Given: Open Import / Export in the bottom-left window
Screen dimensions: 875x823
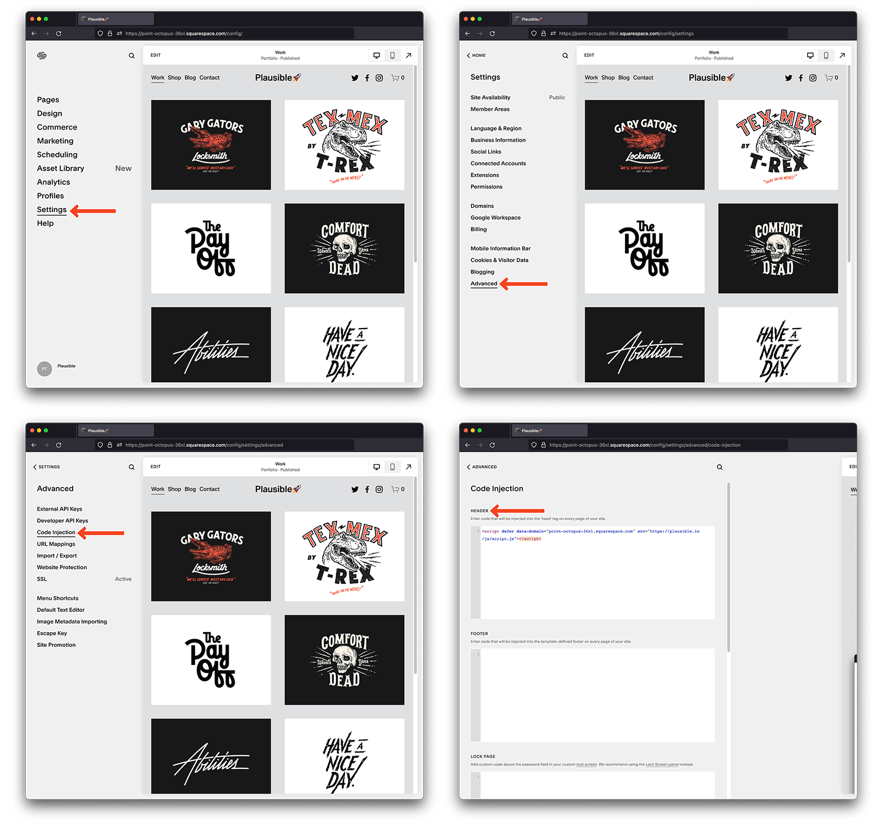Looking at the screenshot, I should 57,556.
